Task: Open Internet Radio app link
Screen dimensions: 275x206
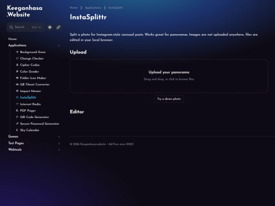Action: (31, 104)
